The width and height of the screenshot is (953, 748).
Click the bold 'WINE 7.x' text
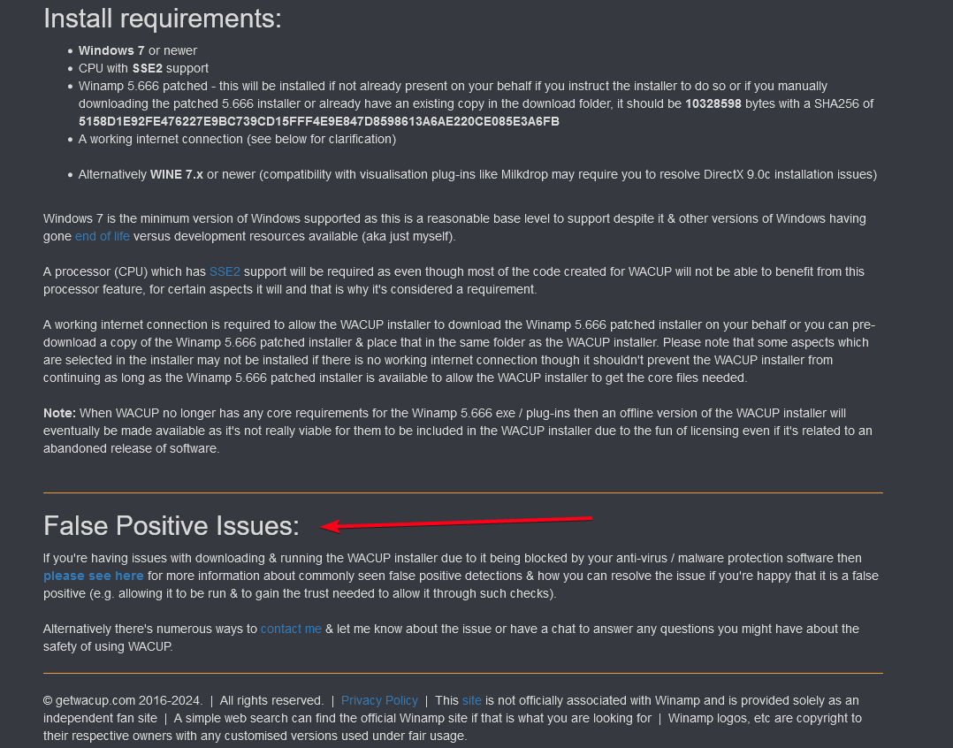click(176, 174)
